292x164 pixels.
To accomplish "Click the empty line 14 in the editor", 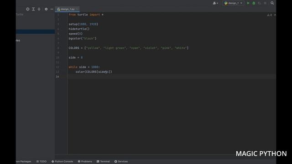I will click(172, 77).
